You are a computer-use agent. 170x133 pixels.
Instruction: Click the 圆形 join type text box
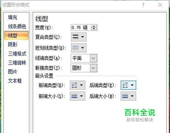pos(81,68)
